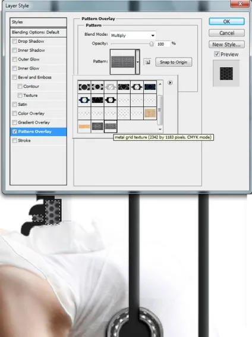Enable the Drop Shadow checkbox

coord(15,41)
